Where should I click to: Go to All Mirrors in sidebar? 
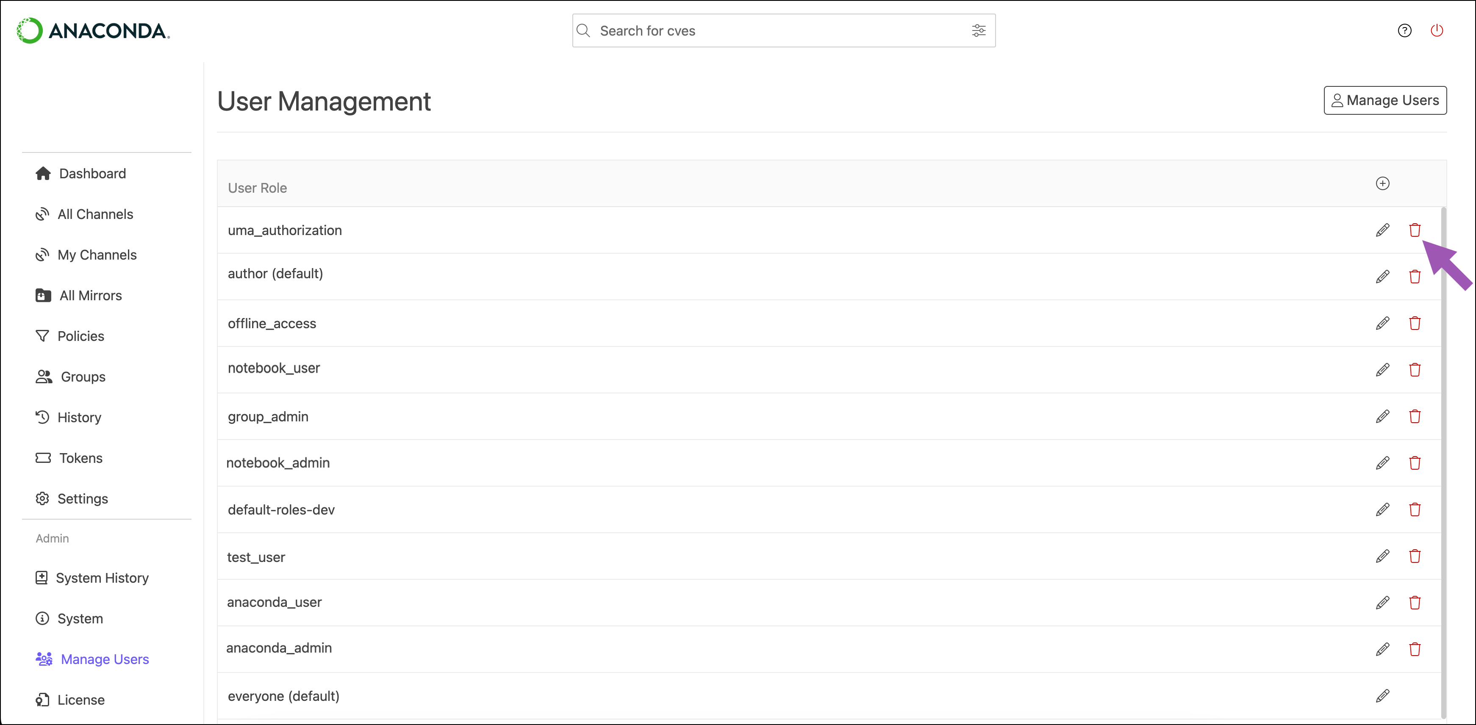91,296
